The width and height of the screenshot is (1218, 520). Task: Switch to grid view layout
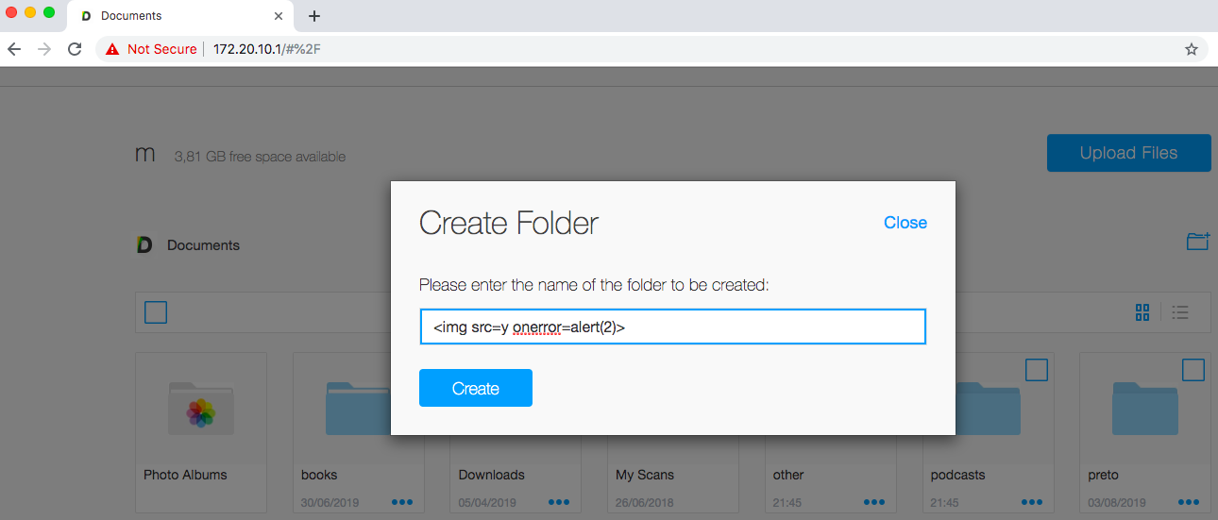click(x=1142, y=312)
